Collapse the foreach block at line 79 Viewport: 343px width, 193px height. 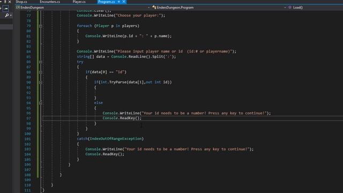tap(41, 26)
